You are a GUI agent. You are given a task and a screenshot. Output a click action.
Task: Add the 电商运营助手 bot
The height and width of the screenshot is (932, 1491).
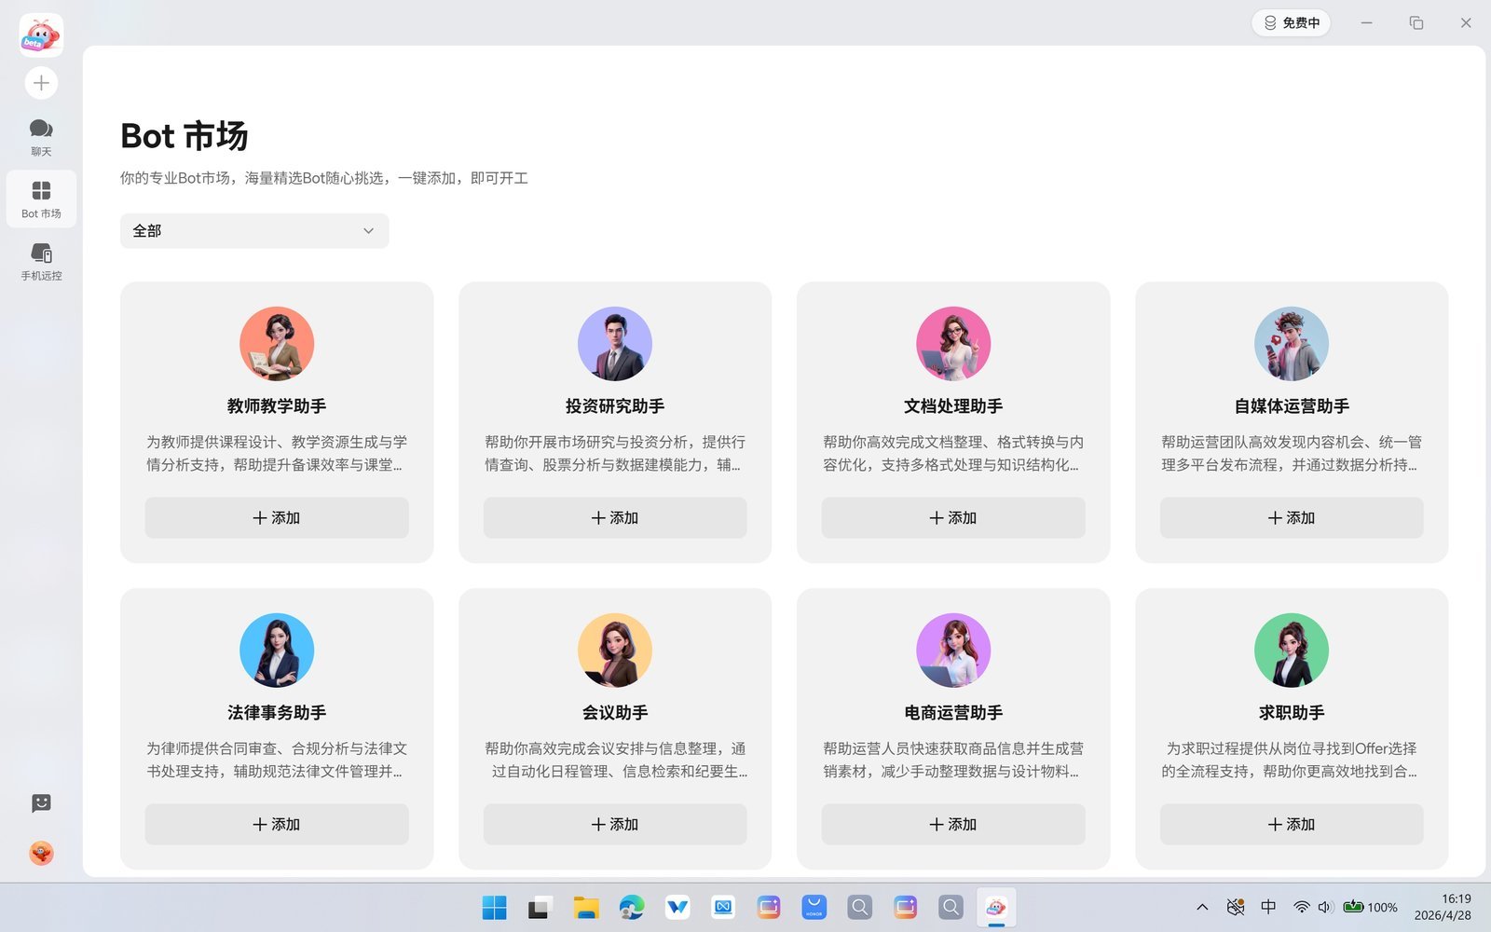pyautogui.click(x=952, y=824)
